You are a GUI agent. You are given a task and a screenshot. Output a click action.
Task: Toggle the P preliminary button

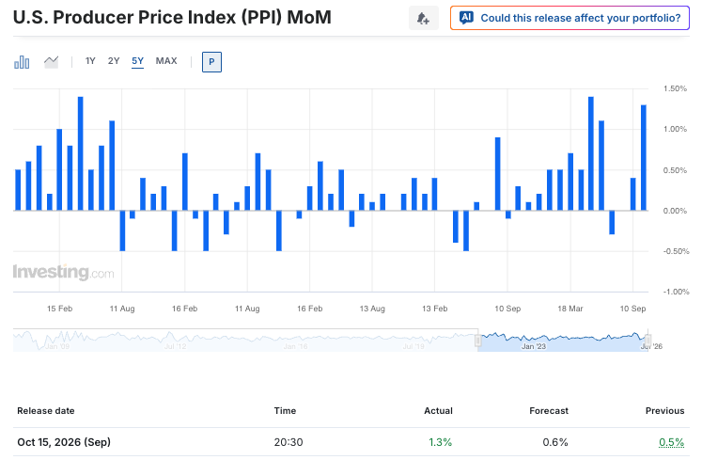pyautogui.click(x=211, y=62)
